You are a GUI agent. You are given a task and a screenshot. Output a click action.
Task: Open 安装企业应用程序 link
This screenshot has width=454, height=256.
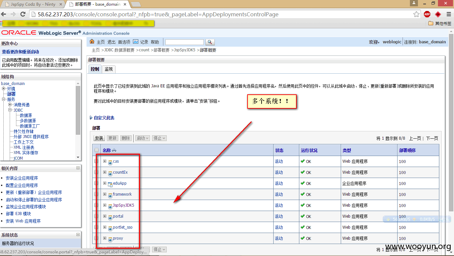(22, 178)
